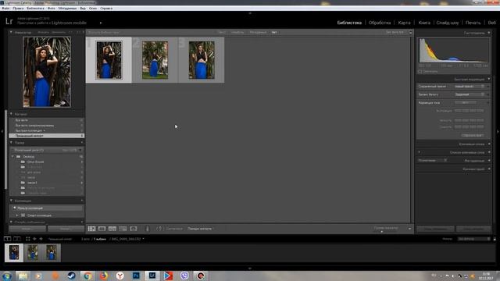Image resolution: width=500 pixels, height=281 pixels.
Task: Toggle the histogram original-photo checkbox
Action: [x=420, y=71]
